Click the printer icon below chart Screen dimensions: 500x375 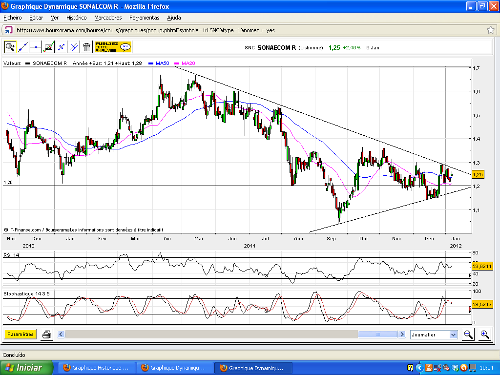pyautogui.click(x=47, y=334)
